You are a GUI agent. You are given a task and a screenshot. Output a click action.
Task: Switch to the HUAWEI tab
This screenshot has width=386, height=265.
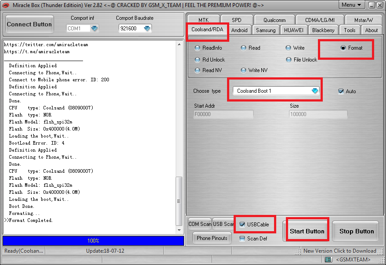[294, 30]
